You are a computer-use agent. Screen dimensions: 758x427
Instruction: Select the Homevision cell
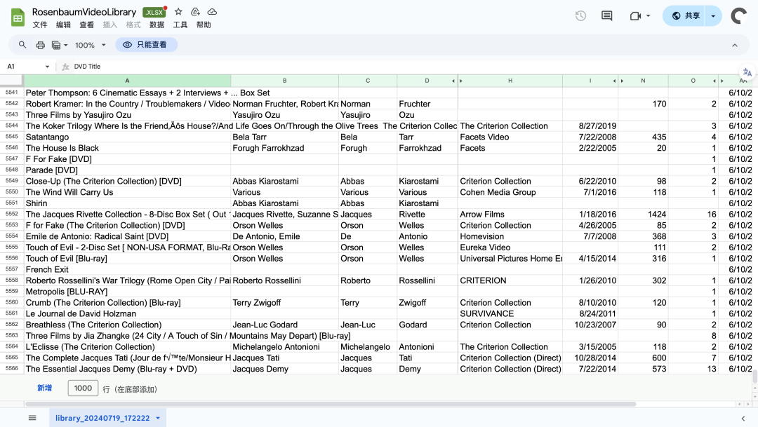[x=510, y=237]
